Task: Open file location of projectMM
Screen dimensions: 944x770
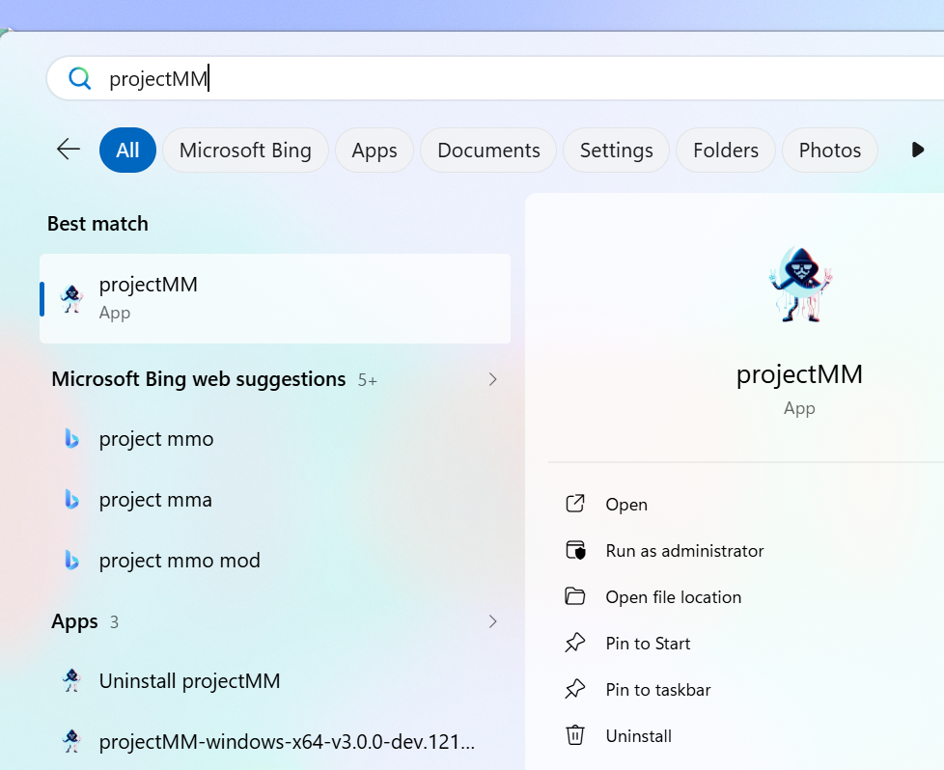Action: [673, 597]
